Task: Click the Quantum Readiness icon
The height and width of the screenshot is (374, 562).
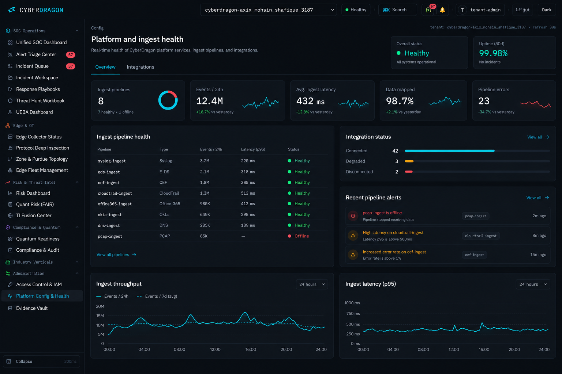Action: (x=10, y=239)
